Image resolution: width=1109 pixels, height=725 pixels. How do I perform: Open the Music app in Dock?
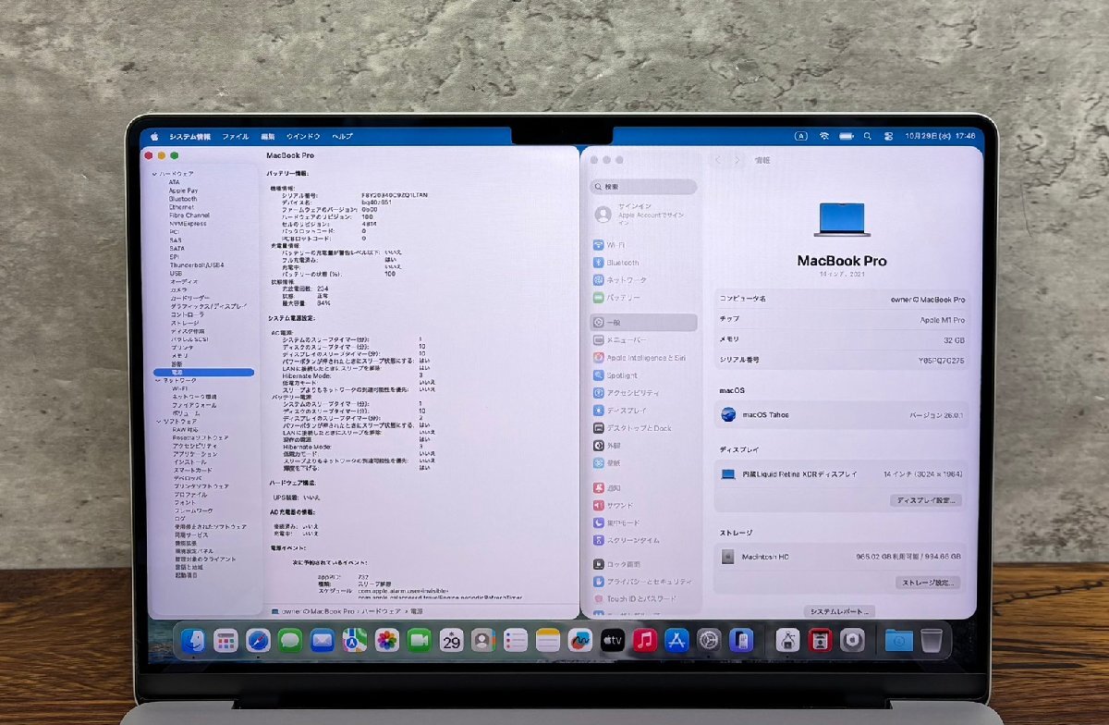(645, 641)
